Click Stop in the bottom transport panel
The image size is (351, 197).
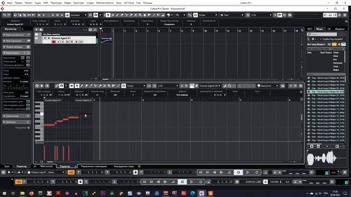pyautogui.click(x=182, y=182)
